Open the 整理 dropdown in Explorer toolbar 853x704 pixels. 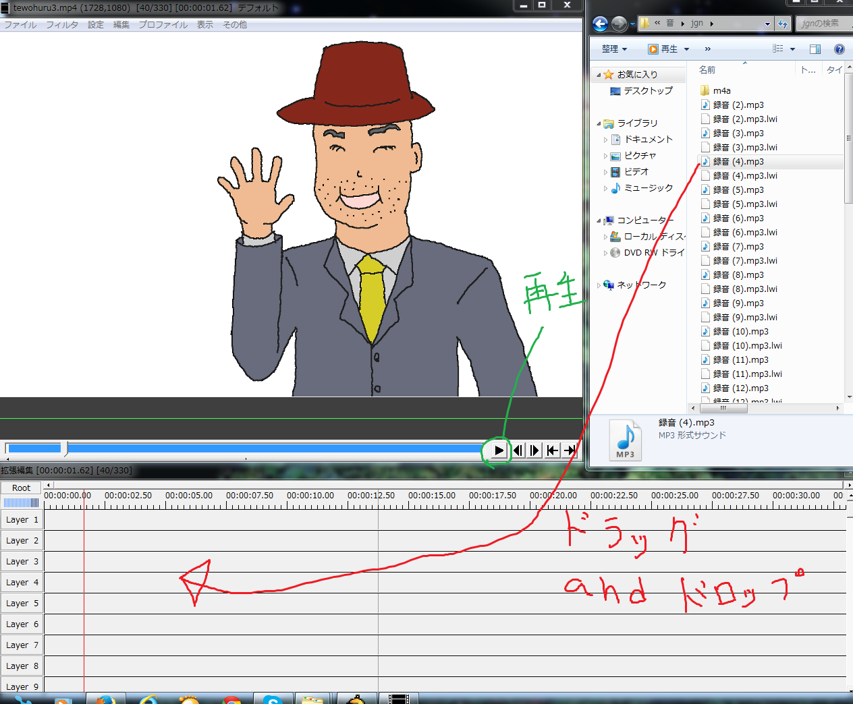tap(614, 49)
